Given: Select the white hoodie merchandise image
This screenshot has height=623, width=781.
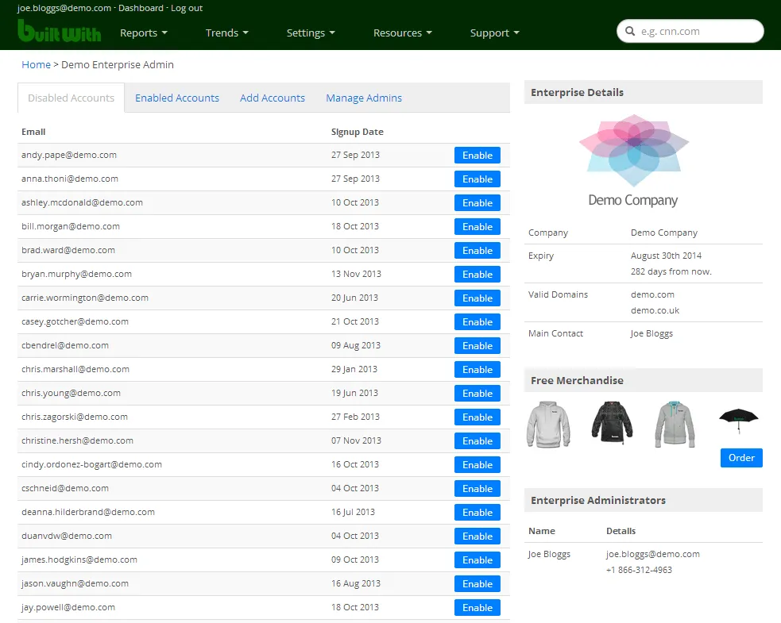Looking at the screenshot, I should pos(548,424).
